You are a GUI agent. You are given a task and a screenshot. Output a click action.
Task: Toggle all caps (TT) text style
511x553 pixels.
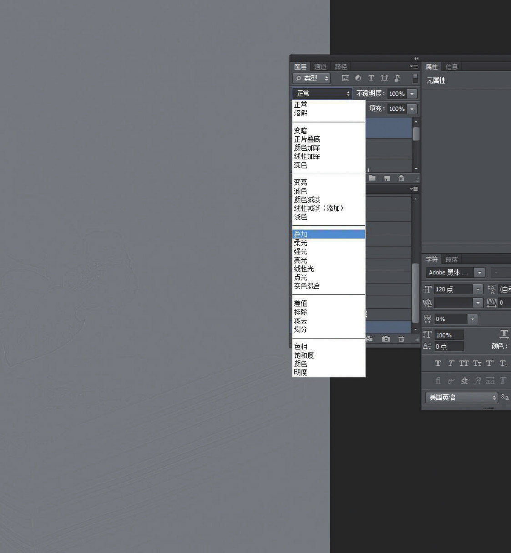point(463,364)
